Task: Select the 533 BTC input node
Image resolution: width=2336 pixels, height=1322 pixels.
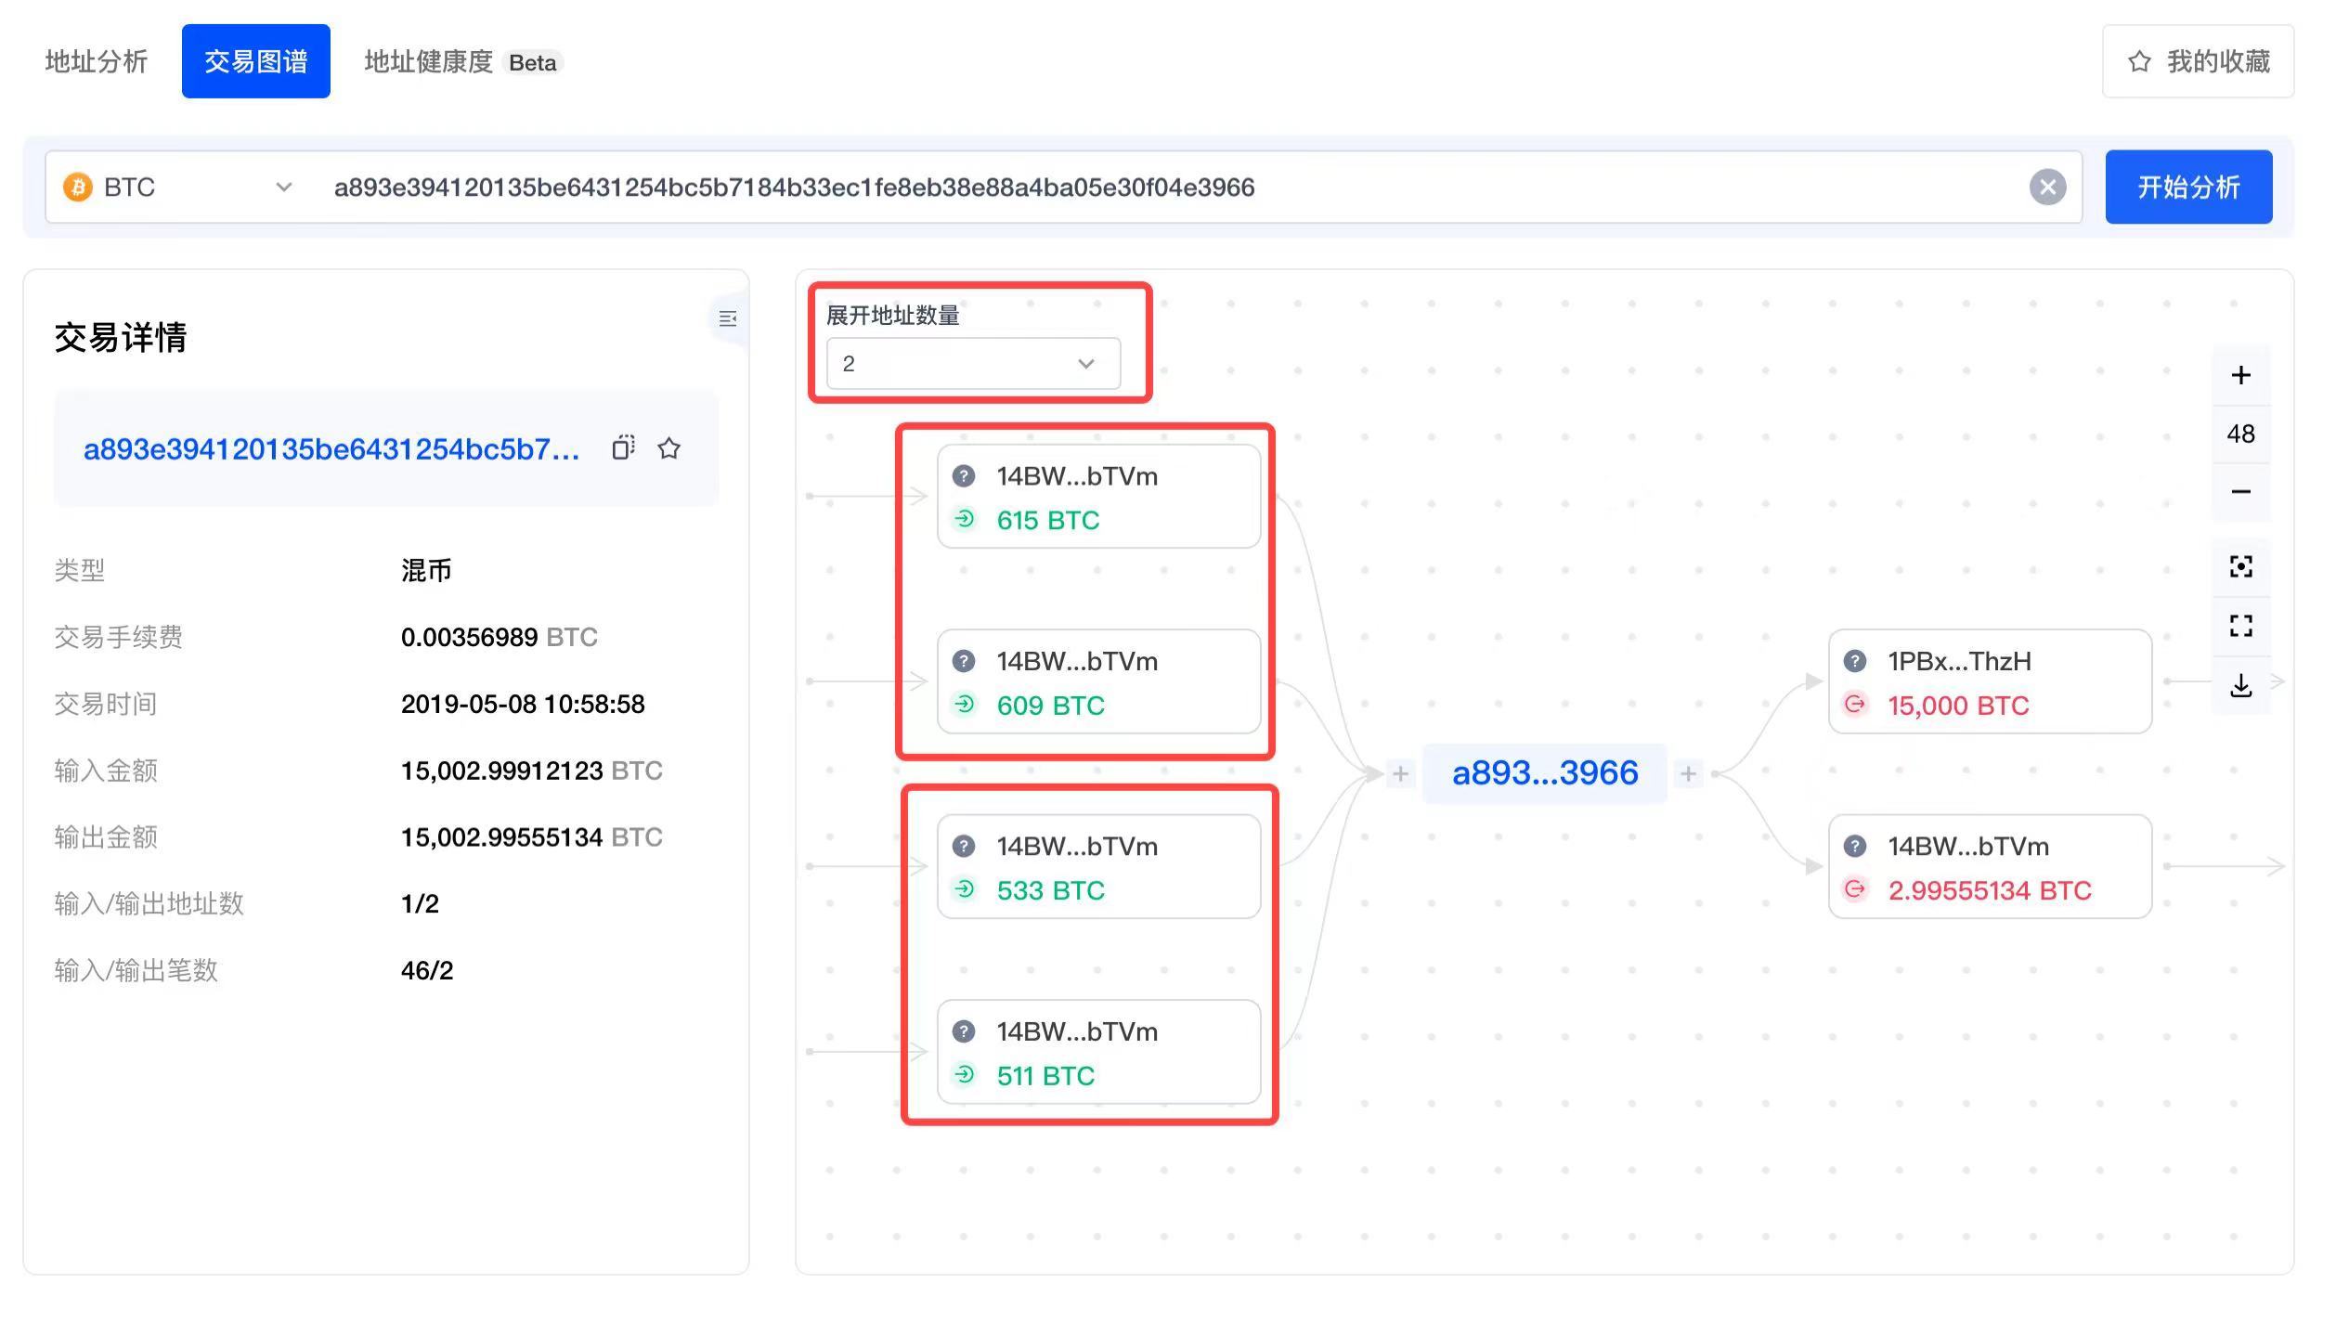Action: coord(1099,866)
